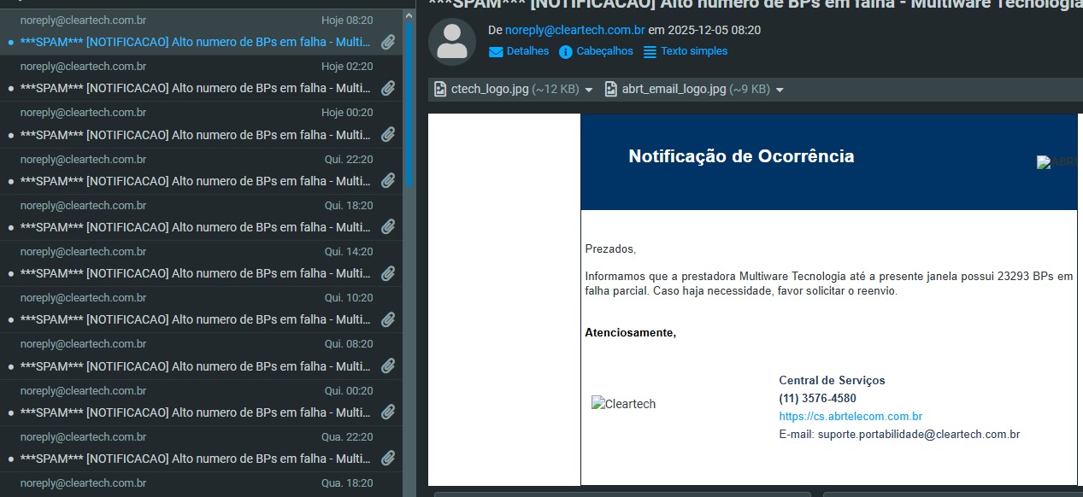1083x497 pixels.
Task: Select the email from Qui. 14:20
Action: (x=197, y=273)
